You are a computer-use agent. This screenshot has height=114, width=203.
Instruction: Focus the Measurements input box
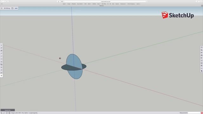[194, 113]
